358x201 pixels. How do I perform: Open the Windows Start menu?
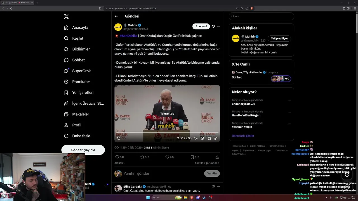coord(148,198)
